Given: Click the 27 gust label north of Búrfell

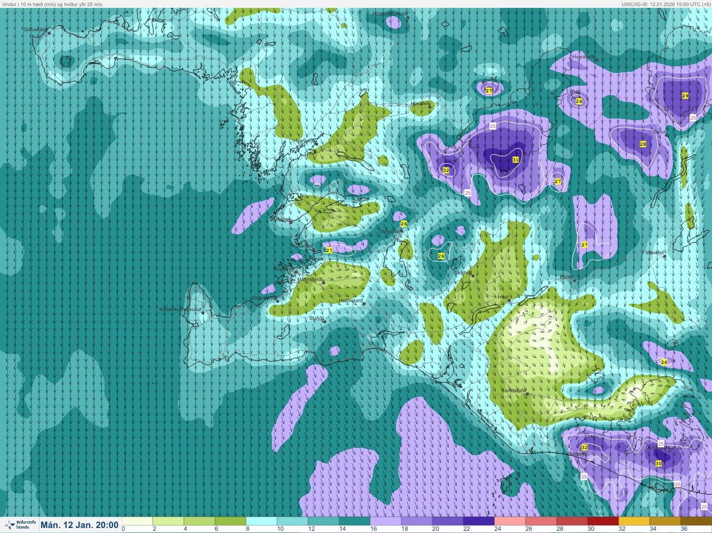Looking at the screenshot, I should click(585, 245).
